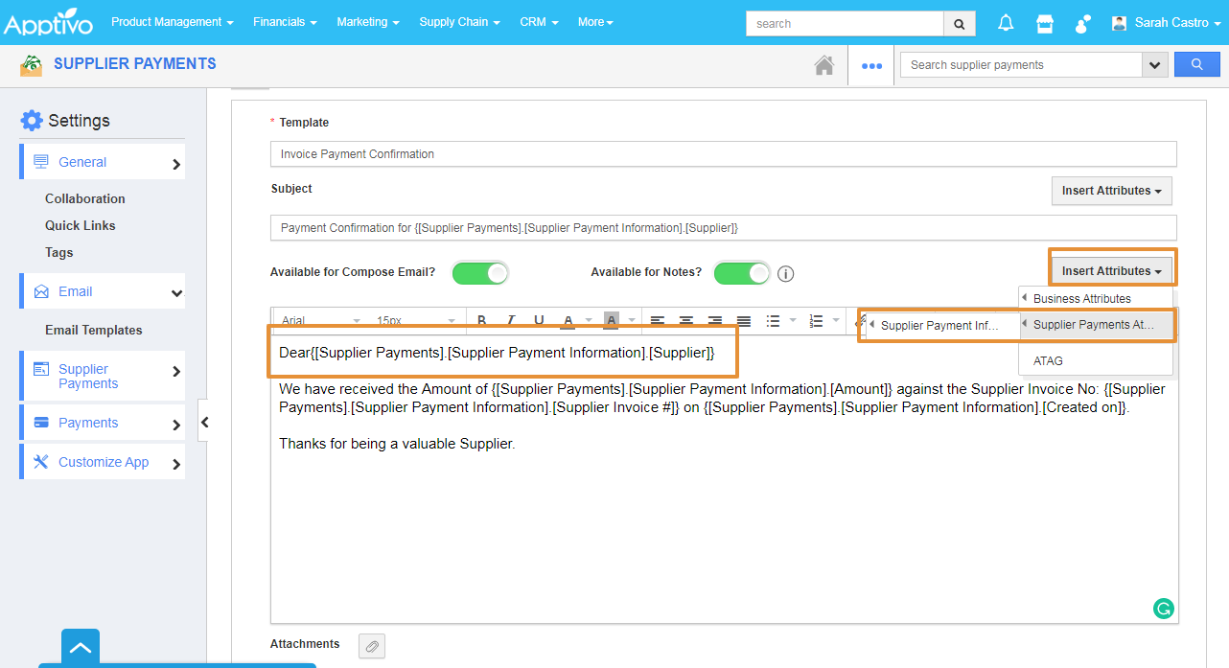This screenshot has height=668, width=1229.
Task: Open the notifications bell
Action: (x=1006, y=23)
